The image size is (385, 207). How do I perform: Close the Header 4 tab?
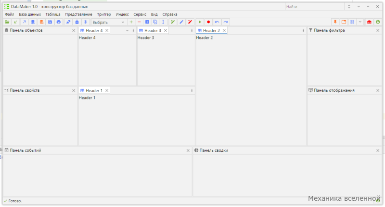(x=107, y=31)
